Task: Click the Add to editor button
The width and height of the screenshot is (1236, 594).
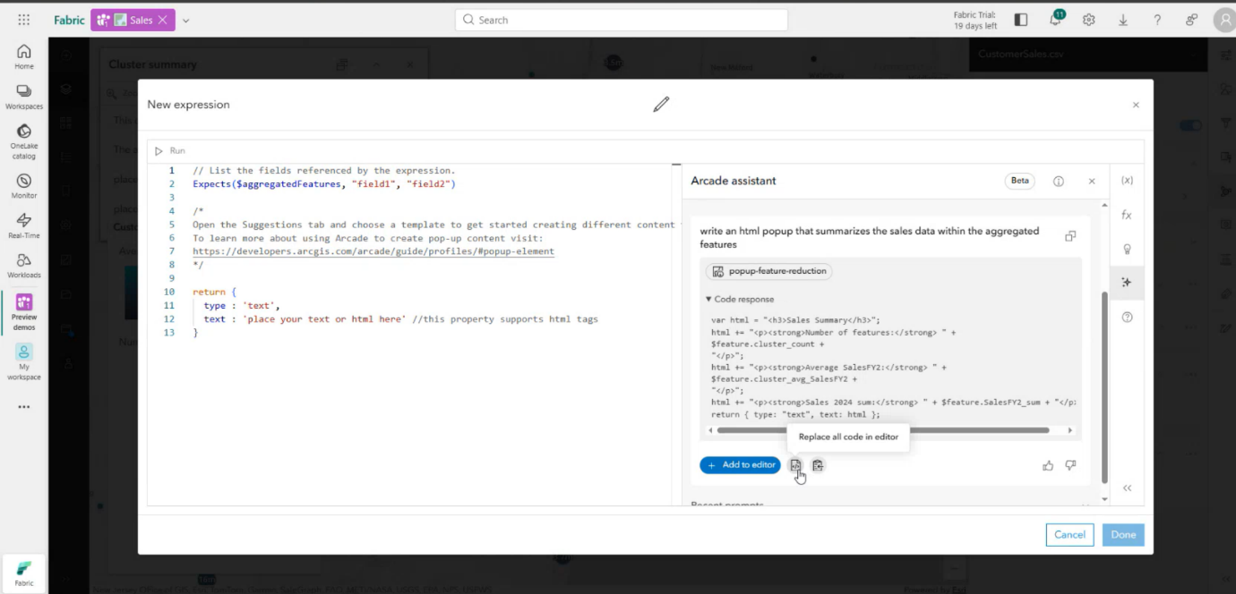Action: [740, 464]
